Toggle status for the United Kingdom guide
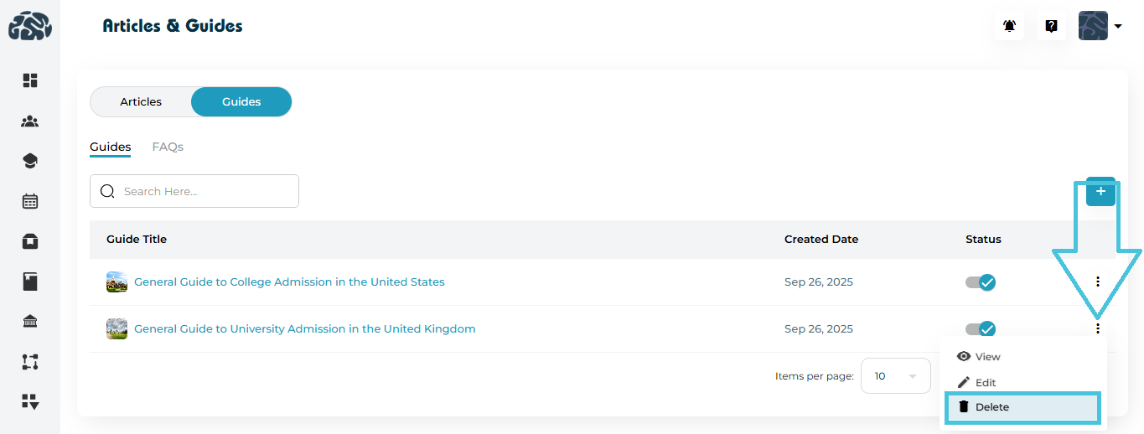 click(981, 329)
